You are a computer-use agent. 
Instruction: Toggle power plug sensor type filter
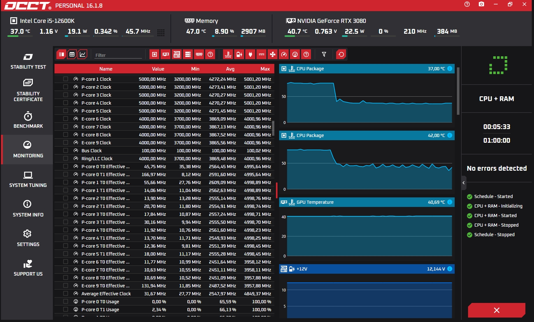250,54
